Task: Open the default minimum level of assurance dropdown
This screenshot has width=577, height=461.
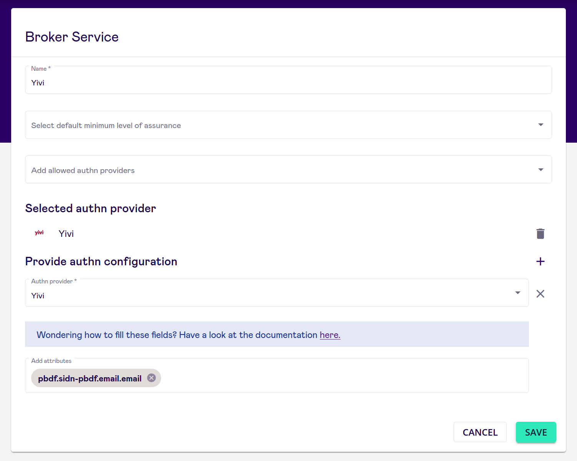Action: click(x=288, y=125)
